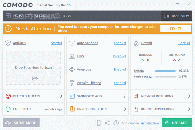Click the System process link
The width and height of the screenshot is (195, 130).
(139, 71)
